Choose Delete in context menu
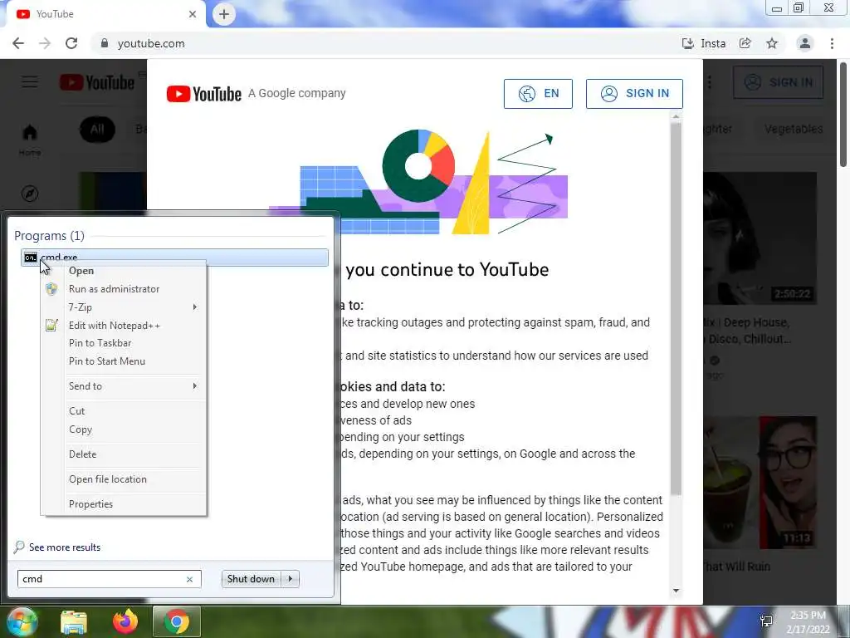Screen dimensions: 850x638 click(82, 454)
